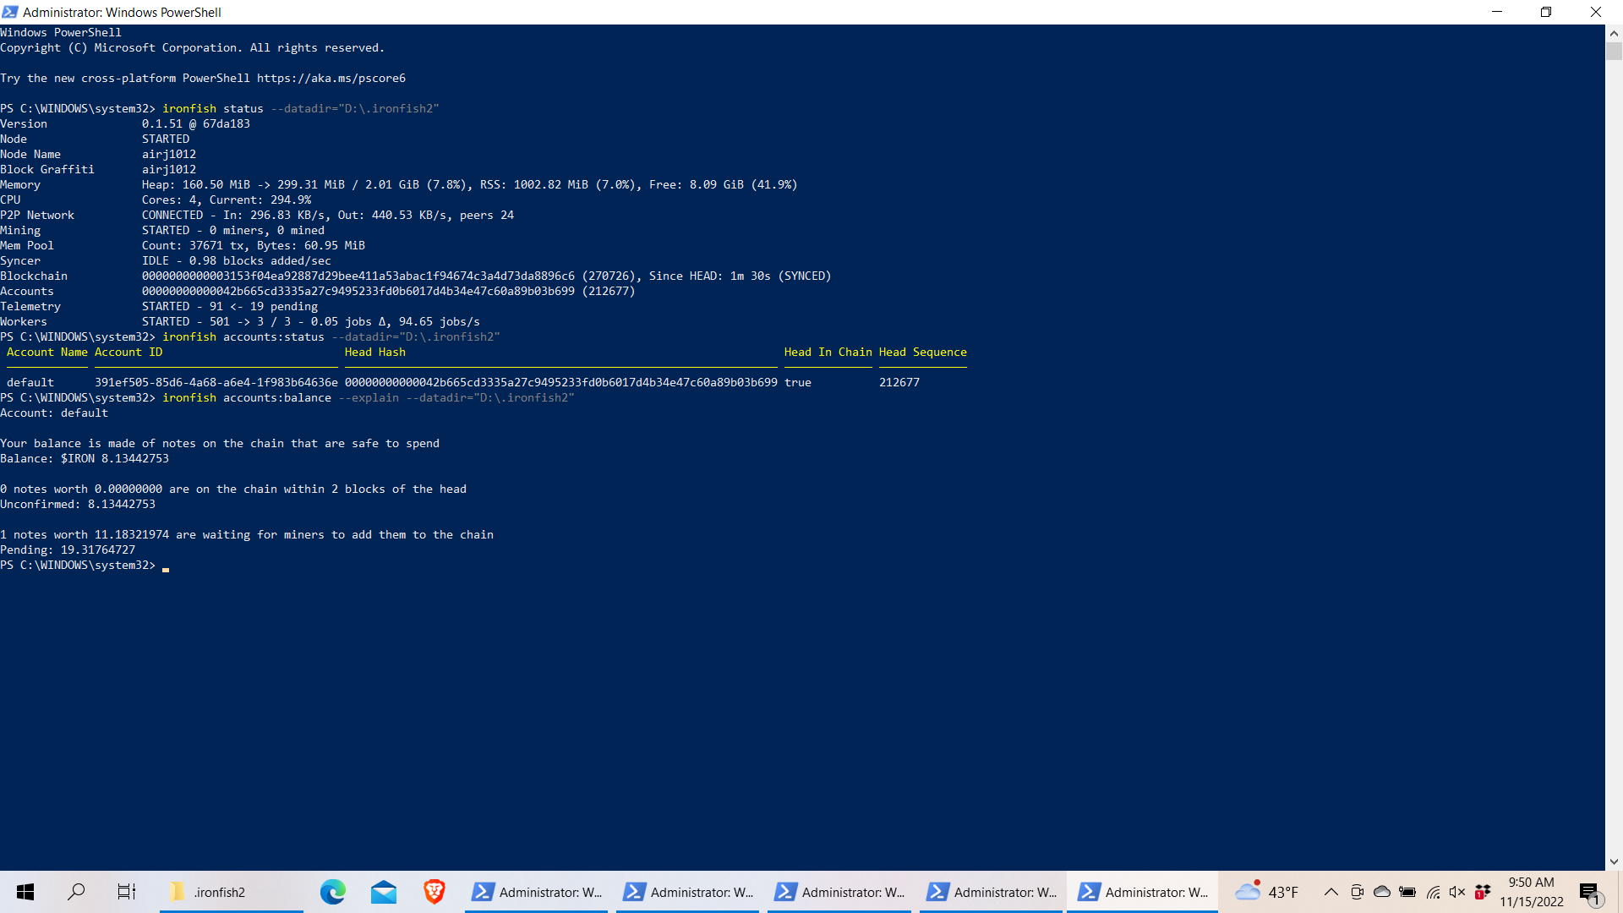Screen dimensions: 1623x913
Task: Click the 'true' Head In Chain value
Action: point(798,383)
